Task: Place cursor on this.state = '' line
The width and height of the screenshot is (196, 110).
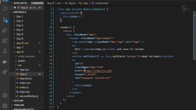Action: [74, 16]
